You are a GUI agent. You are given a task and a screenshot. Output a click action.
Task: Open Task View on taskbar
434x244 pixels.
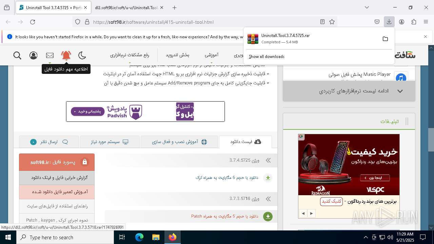pos(122,237)
